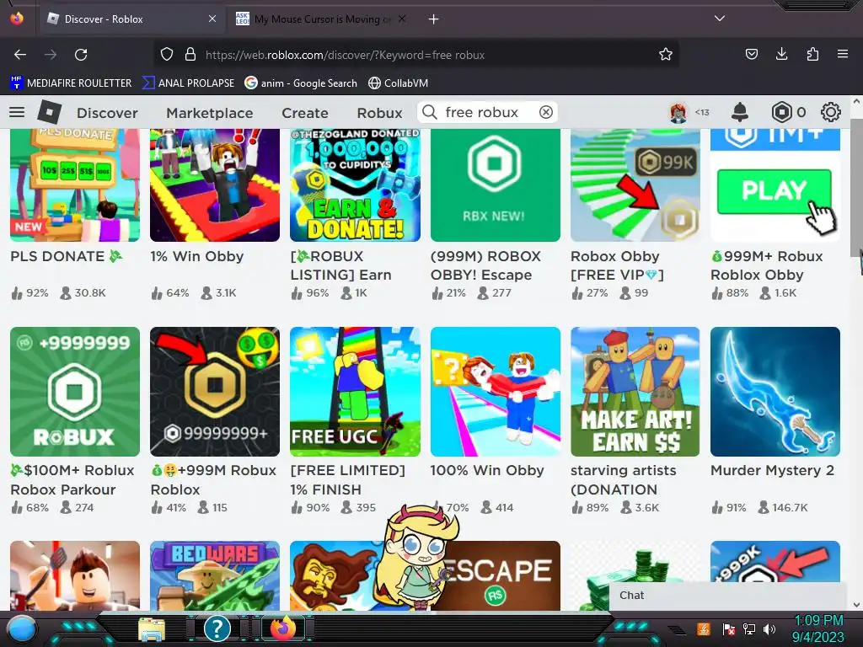Open the MEDIAFIRE ROULETTER bookmark
Viewport: 863px width, 647px height.
71,83
